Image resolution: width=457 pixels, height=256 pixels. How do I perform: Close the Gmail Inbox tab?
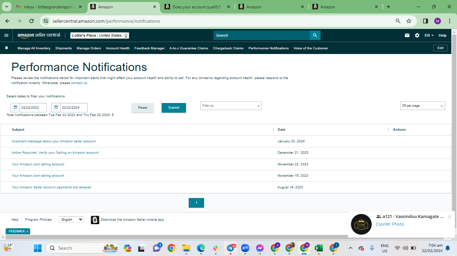[x=80, y=7]
